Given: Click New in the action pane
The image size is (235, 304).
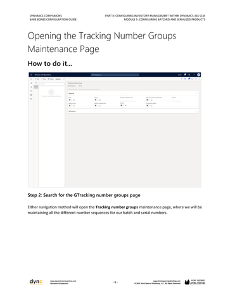Looking at the screenshot, I should tap(44, 79).
